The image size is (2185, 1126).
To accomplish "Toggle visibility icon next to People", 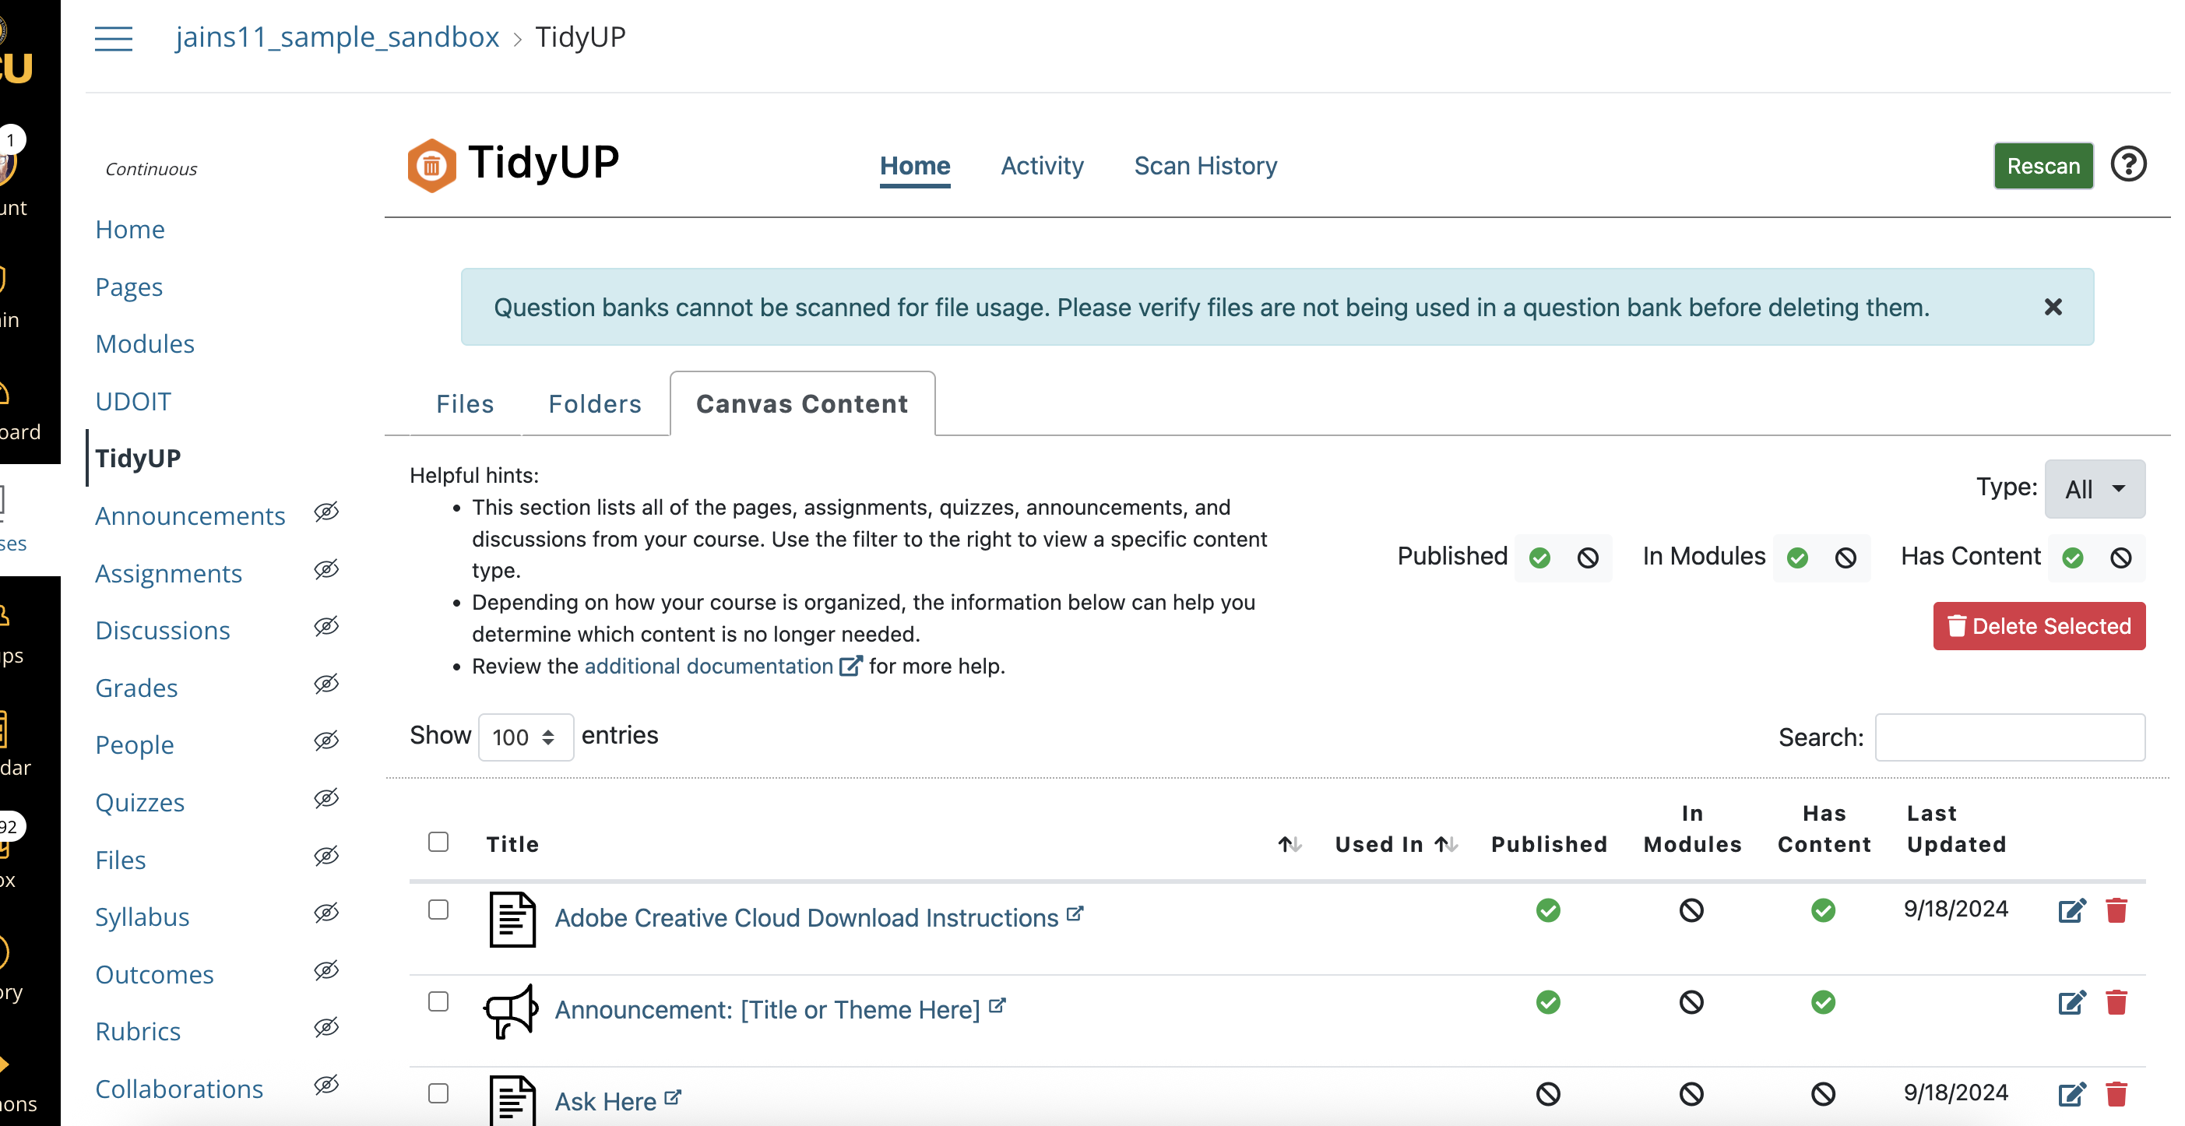I will (326, 741).
